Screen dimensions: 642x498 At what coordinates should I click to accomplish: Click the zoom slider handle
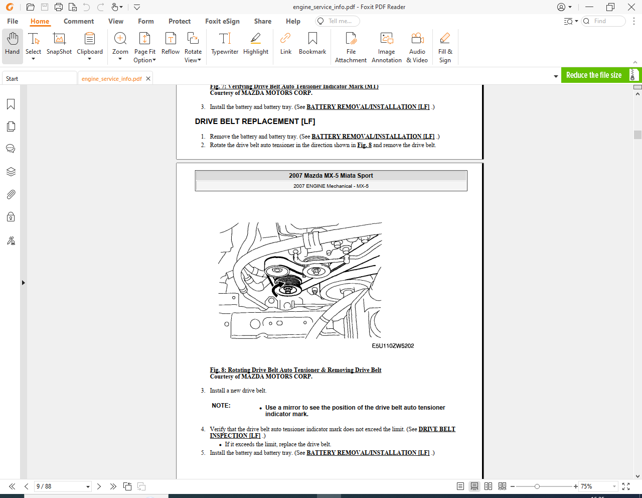coord(537,486)
